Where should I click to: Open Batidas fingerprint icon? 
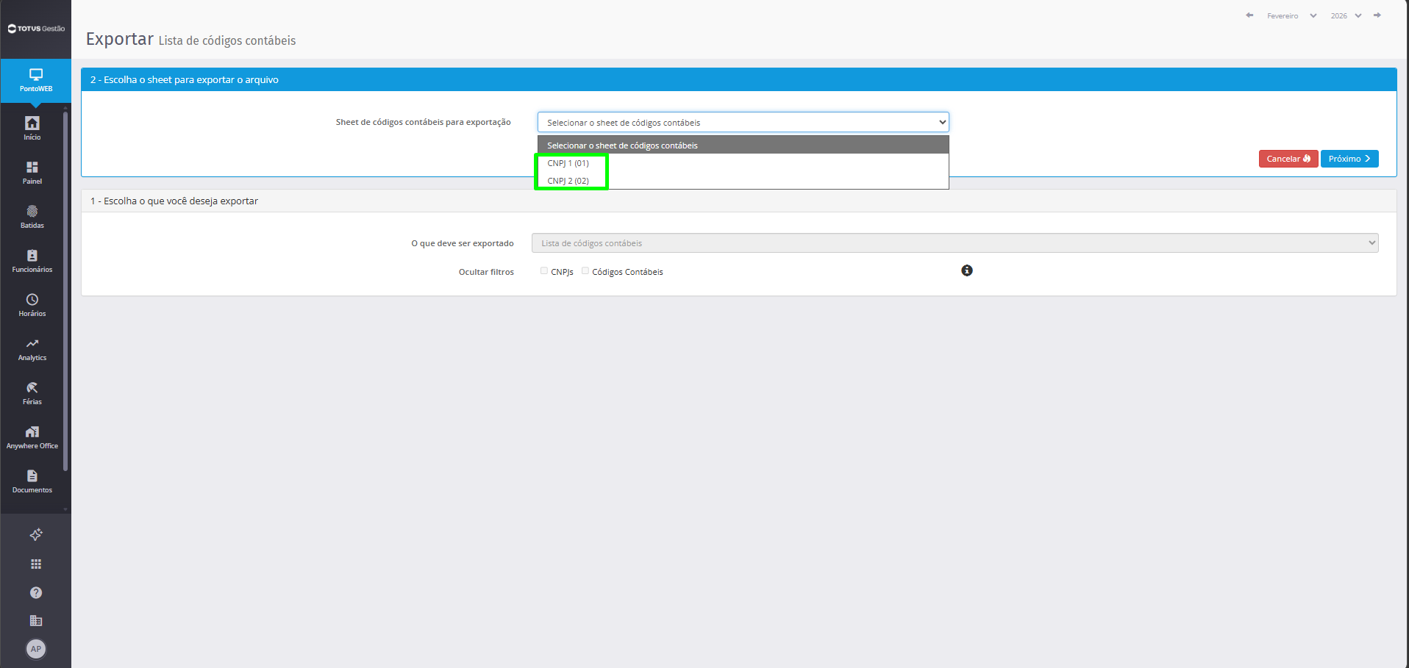click(32, 216)
